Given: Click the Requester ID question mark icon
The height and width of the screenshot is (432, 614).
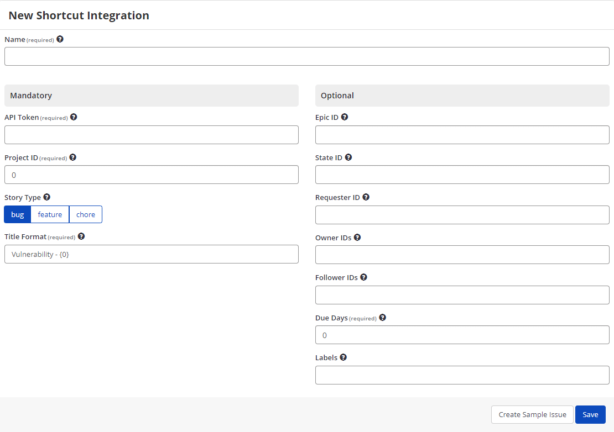Looking at the screenshot, I should [x=366, y=197].
